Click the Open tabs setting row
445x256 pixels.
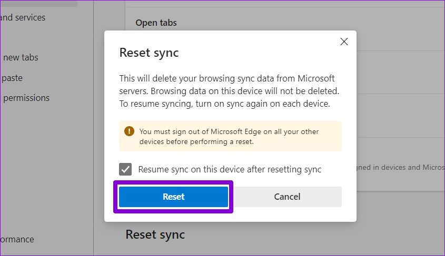tap(156, 23)
